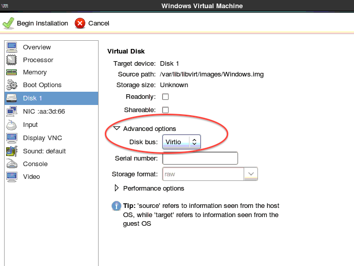Select the Overview monitor icon in sidebar
354x266 pixels.
(x=12, y=47)
